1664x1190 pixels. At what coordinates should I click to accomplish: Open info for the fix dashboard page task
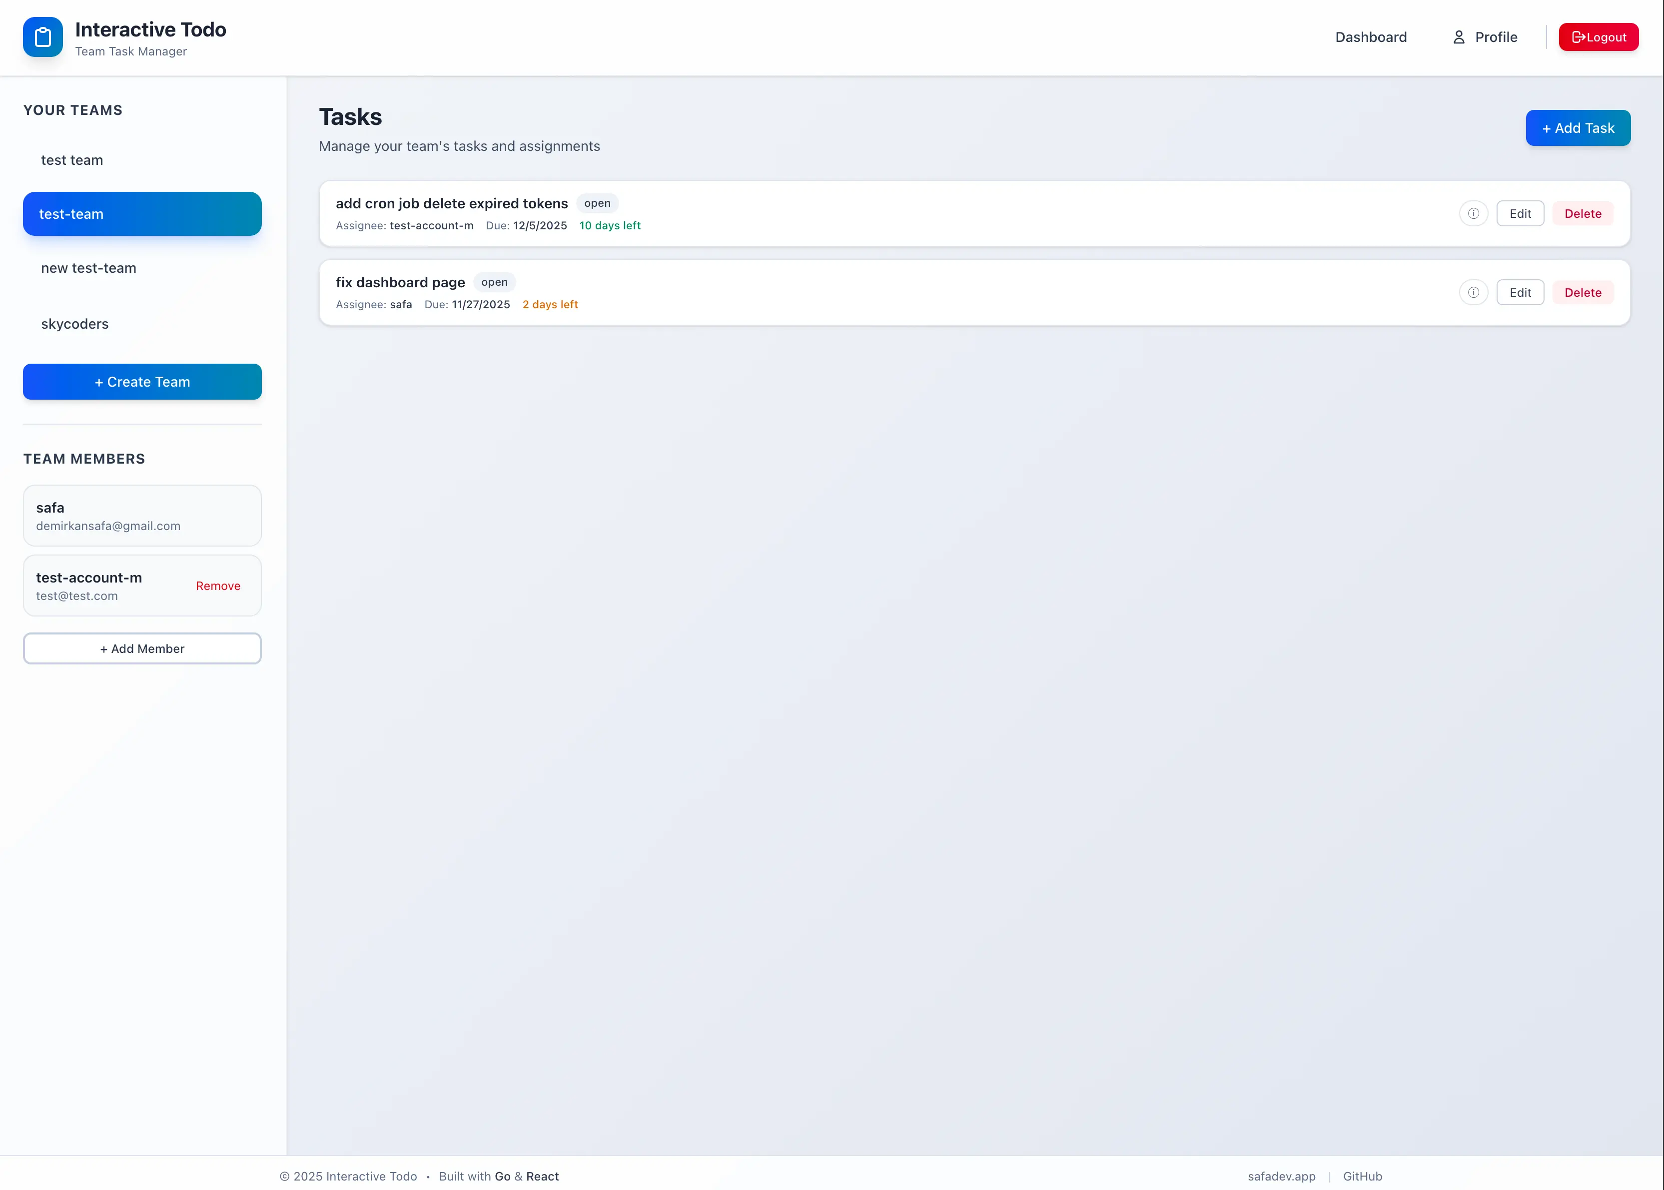[1474, 292]
